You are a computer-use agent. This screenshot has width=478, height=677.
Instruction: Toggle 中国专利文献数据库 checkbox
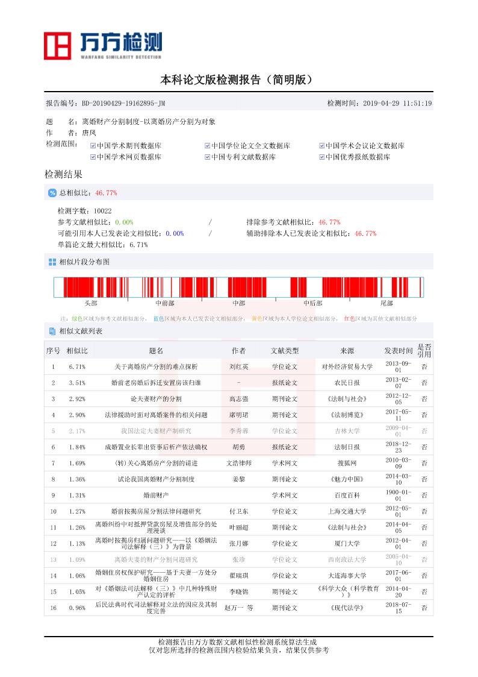point(207,157)
